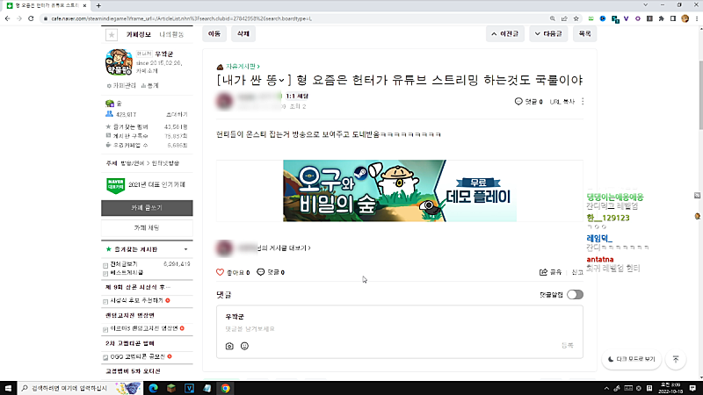703x395 pixels.
Task: Click the 다크 모드로 보기 button
Action: [x=631, y=359]
